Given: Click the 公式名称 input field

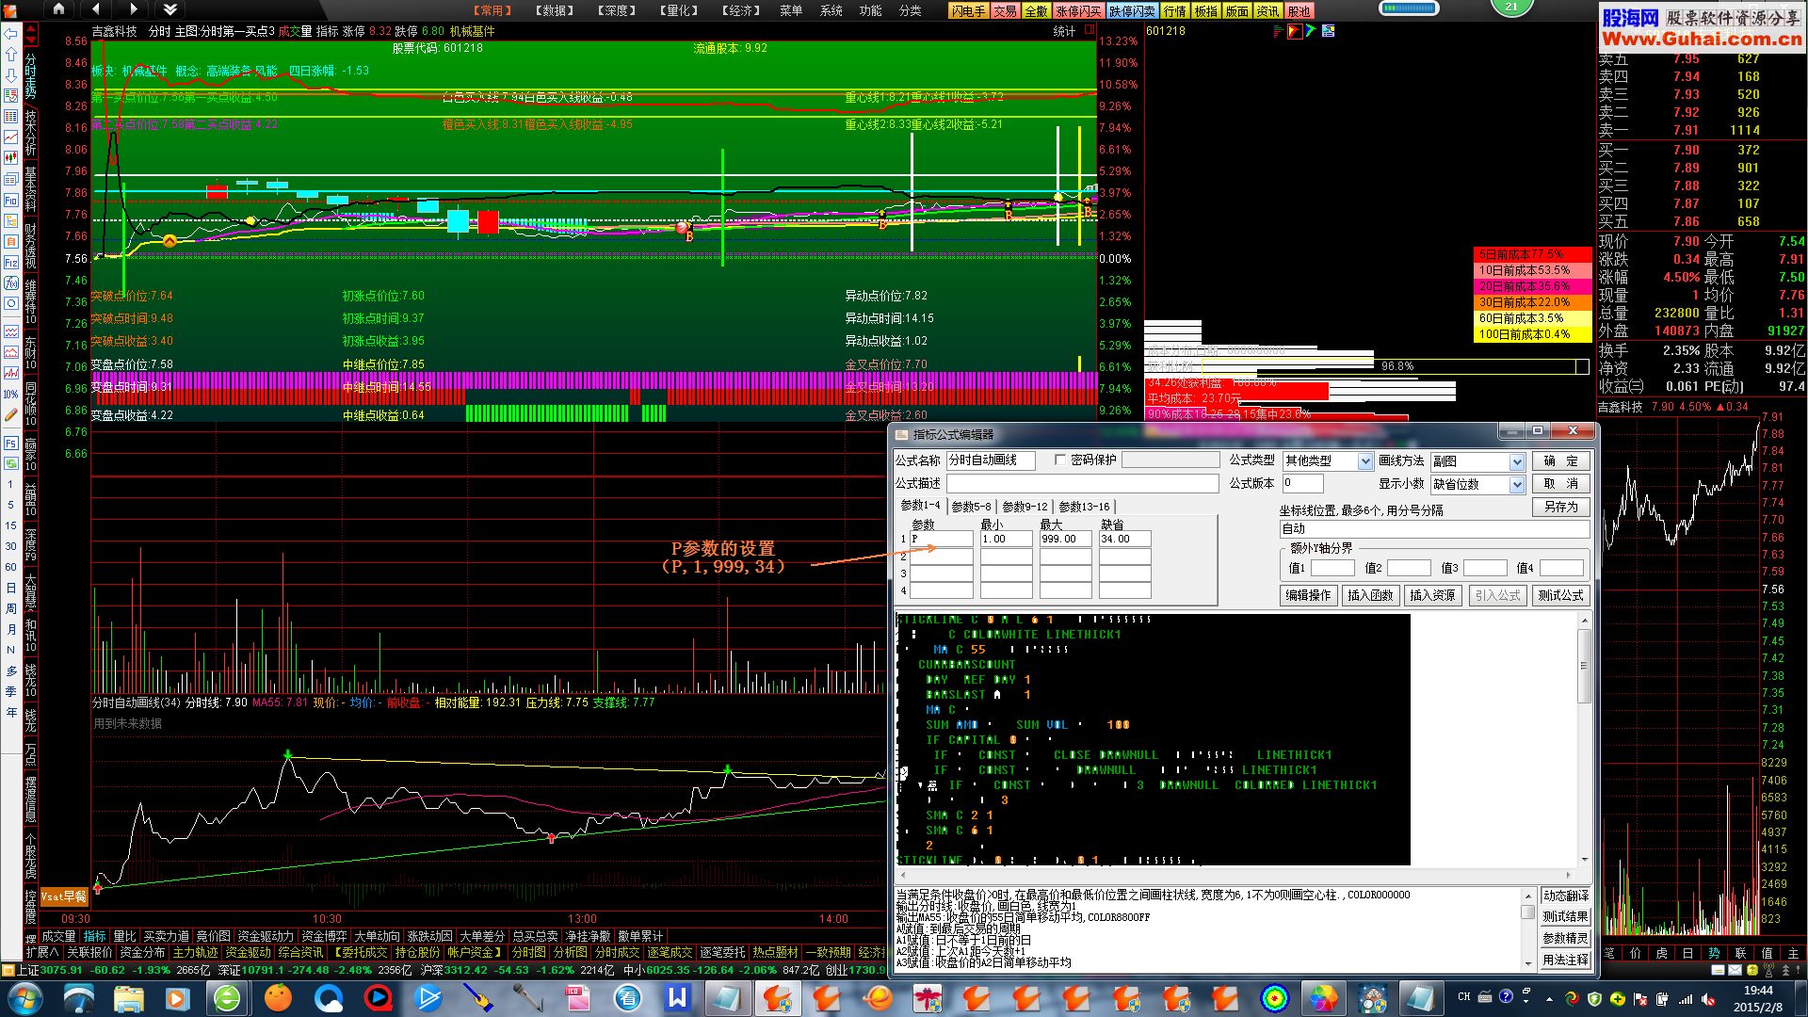Looking at the screenshot, I should [x=991, y=460].
